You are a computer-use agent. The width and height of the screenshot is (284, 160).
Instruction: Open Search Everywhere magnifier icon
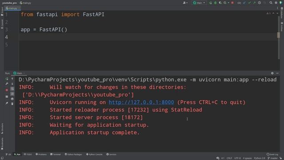[x=271, y=3]
